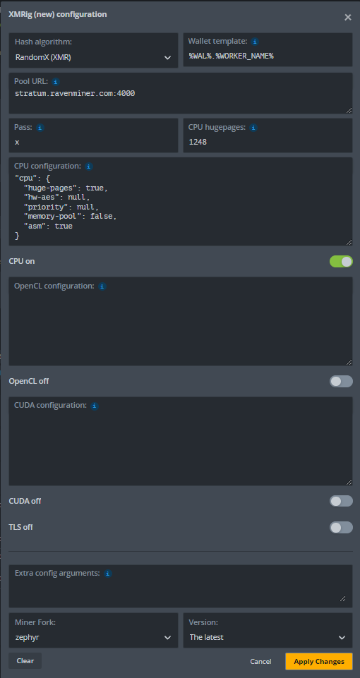
Task: Click info icon next to CUDA configuration
Action: point(95,406)
